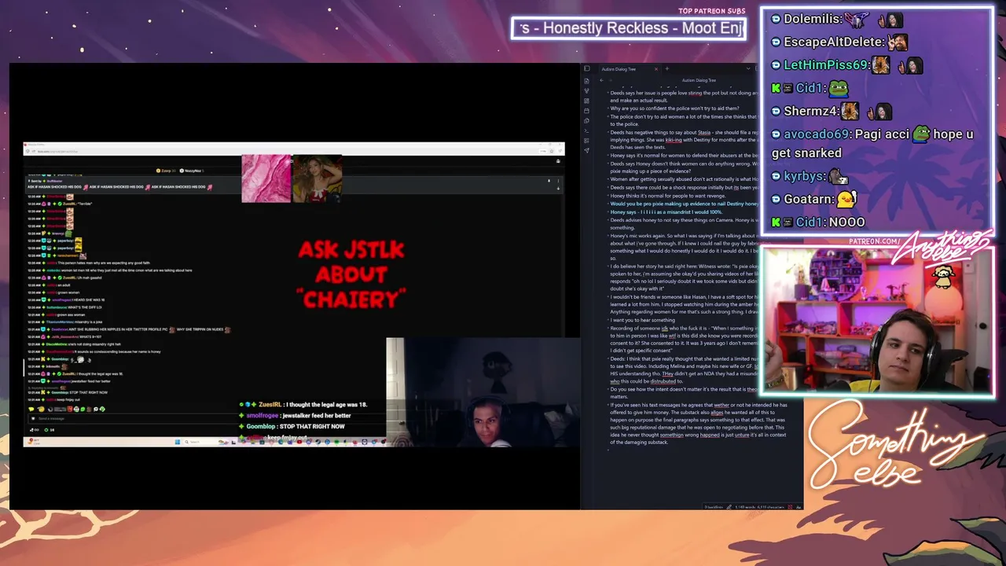Click the Goatarn username in top chat

808,199
